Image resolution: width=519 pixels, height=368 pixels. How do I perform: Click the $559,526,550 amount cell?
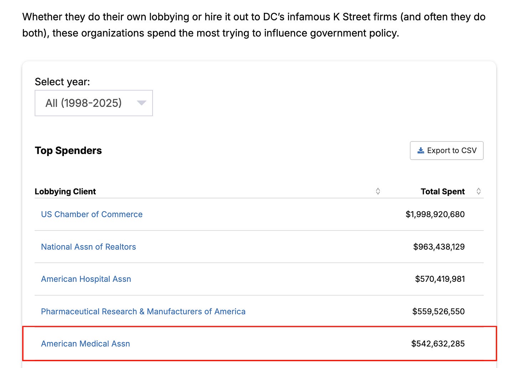[x=438, y=311]
